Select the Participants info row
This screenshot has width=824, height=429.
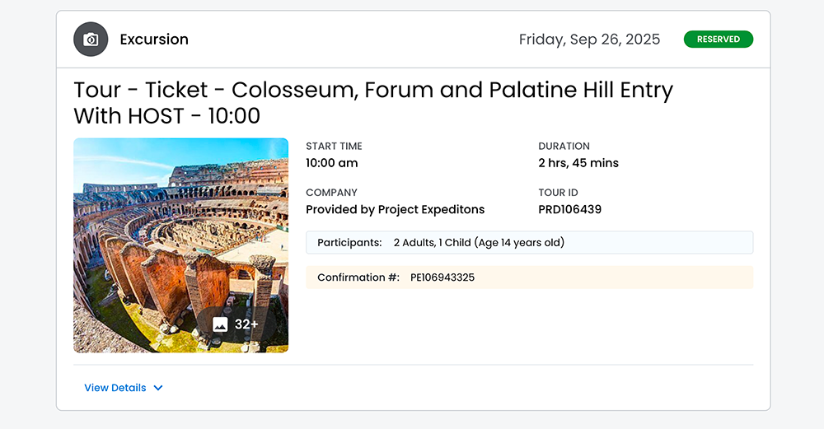pyautogui.click(x=529, y=243)
